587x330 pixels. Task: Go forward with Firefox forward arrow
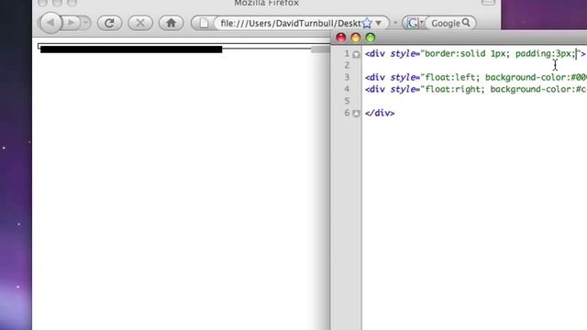(x=71, y=23)
